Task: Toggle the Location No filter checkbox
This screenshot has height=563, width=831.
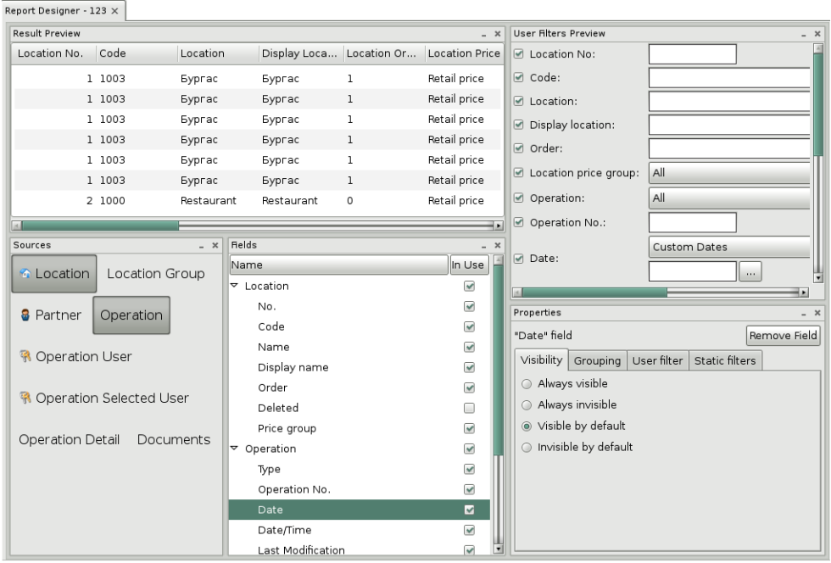Action: click(519, 54)
